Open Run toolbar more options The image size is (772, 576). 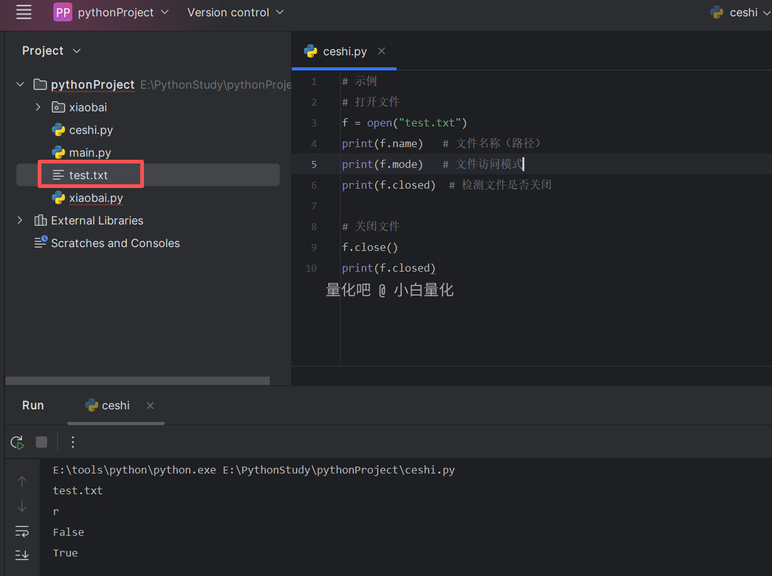click(73, 442)
